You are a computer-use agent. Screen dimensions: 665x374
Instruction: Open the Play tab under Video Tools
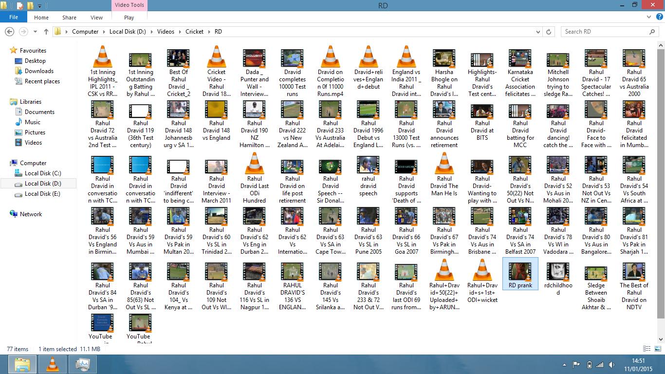pyautogui.click(x=129, y=18)
